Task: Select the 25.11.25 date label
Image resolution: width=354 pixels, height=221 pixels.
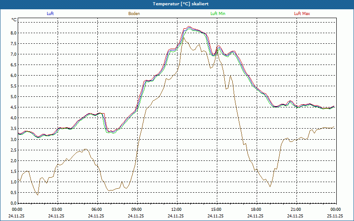Action: [x=335, y=216]
